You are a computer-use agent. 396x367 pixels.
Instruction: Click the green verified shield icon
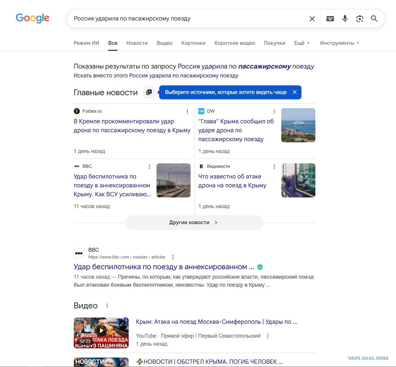pos(260,267)
